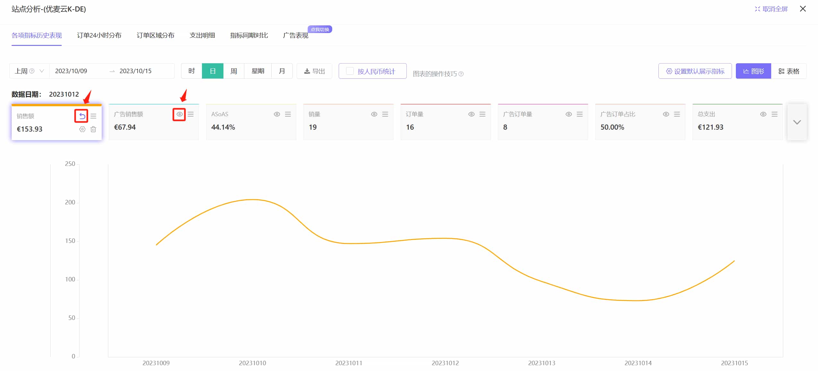This screenshot has height=371, width=818.
Task: Select the 日 daily granularity
Action: [x=213, y=71]
